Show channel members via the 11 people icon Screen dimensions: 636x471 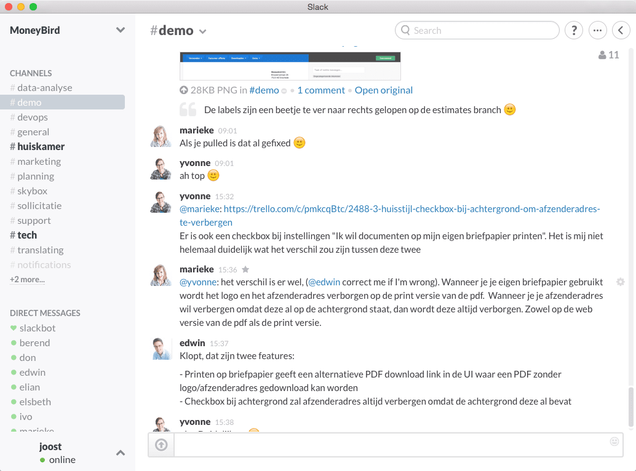point(608,54)
